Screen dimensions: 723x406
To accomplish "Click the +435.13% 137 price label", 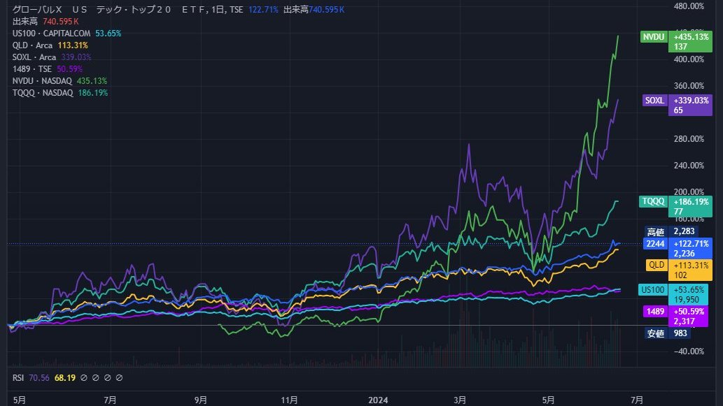I will 690,41.
